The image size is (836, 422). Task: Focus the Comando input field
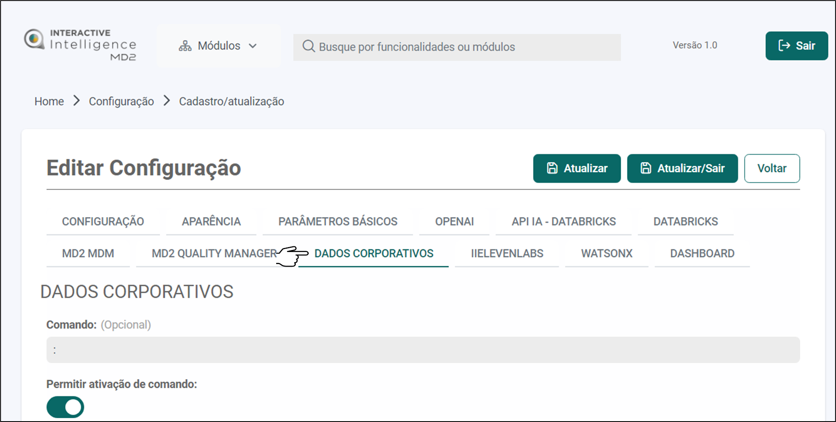point(423,350)
